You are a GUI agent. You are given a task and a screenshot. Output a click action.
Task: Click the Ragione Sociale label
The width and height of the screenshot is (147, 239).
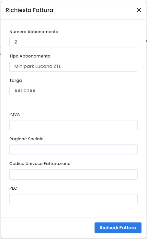(x=27, y=139)
